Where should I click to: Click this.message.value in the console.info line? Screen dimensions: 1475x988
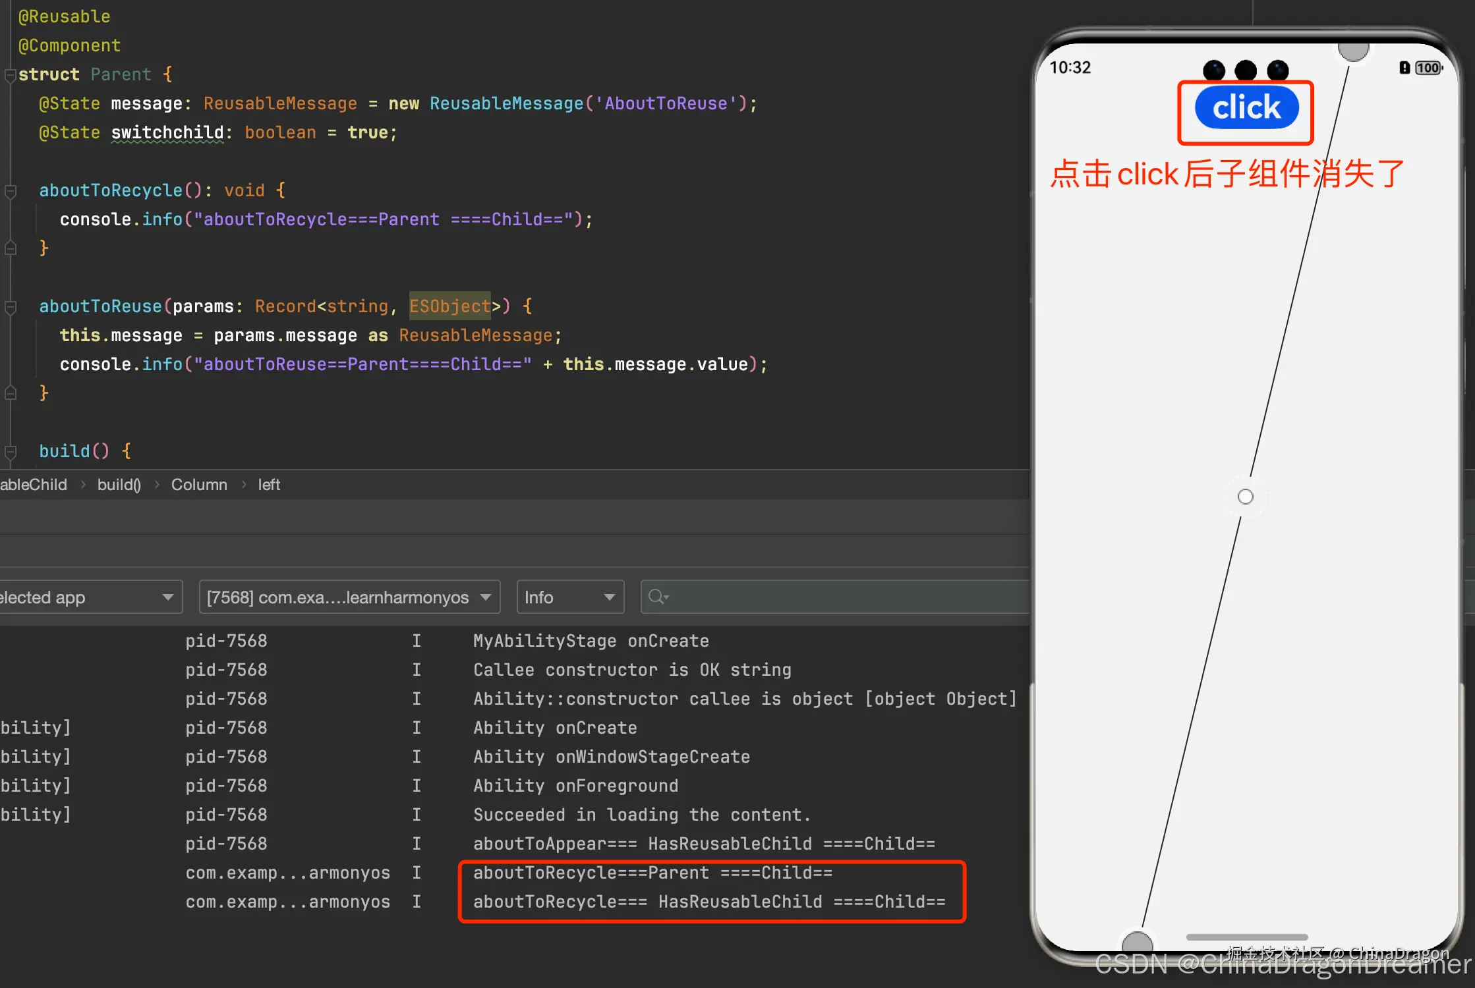(x=656, y=364)
